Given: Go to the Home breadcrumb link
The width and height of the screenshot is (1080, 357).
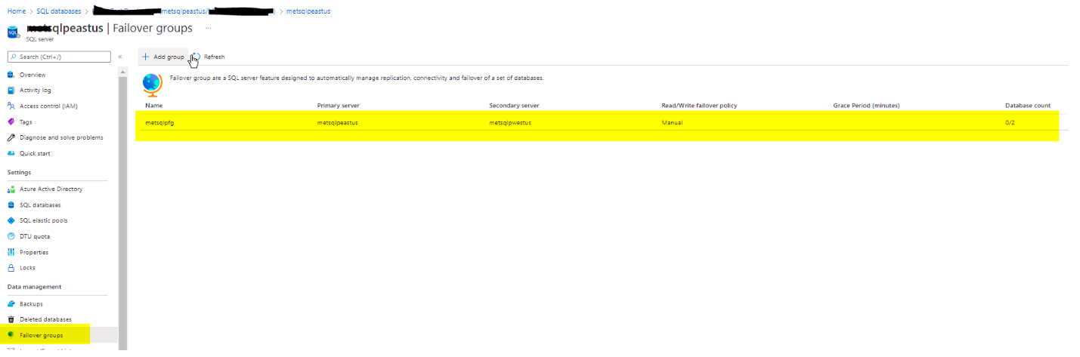Looking at the screenshot, I should point(16,11).
